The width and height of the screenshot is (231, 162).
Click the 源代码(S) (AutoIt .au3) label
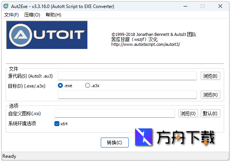(x=30, y=76)
